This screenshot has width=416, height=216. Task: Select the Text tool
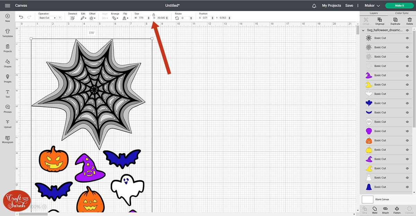click(x=8, y=93)
